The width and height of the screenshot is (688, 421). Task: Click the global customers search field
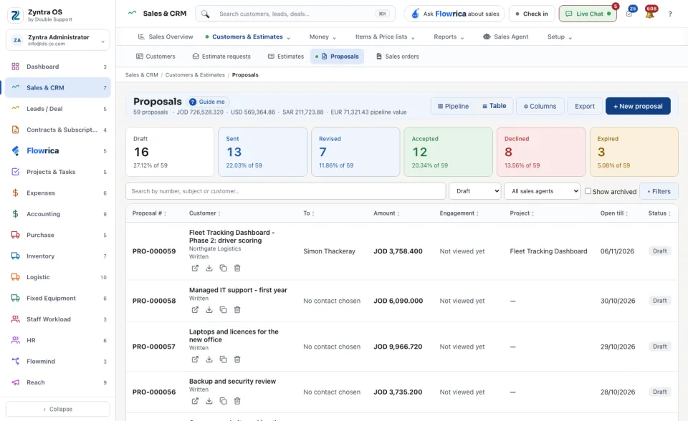(295, 14)
